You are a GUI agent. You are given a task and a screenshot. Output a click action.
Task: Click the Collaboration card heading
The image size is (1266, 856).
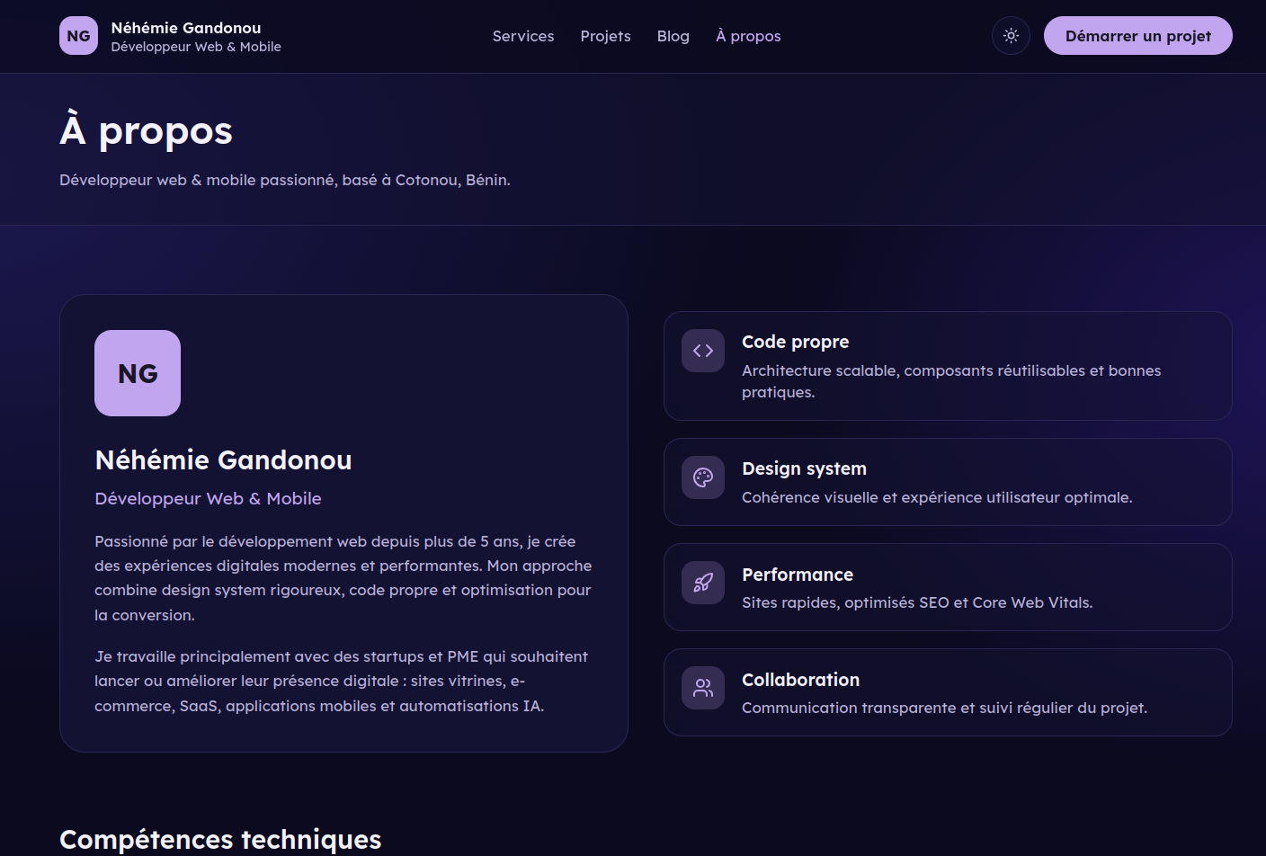tap(800, 680)
